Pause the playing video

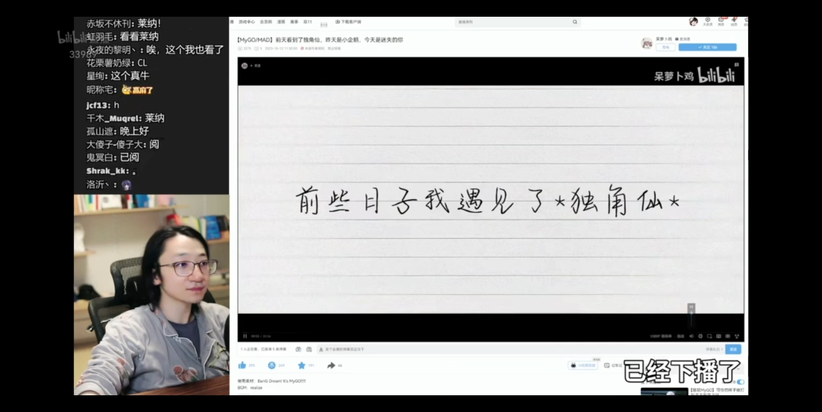coord(245,336)
